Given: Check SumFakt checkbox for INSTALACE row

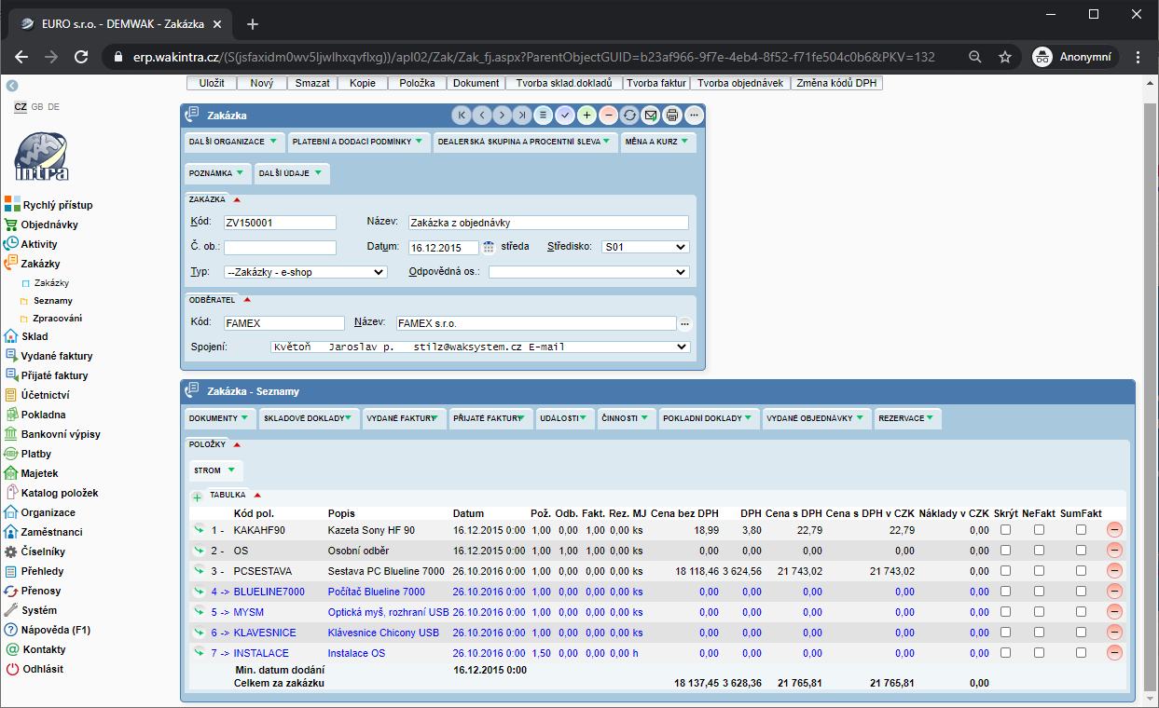Looking at the screenshot, I should 1081,653.
